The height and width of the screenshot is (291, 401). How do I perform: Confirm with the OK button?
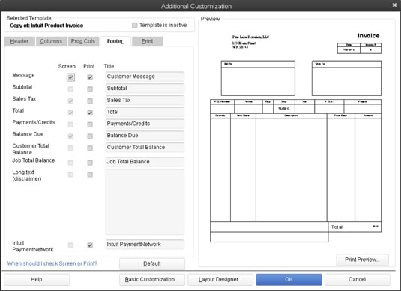pos(289,279)
